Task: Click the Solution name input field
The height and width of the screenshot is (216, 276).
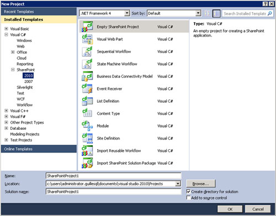Action: coord(113,192)
